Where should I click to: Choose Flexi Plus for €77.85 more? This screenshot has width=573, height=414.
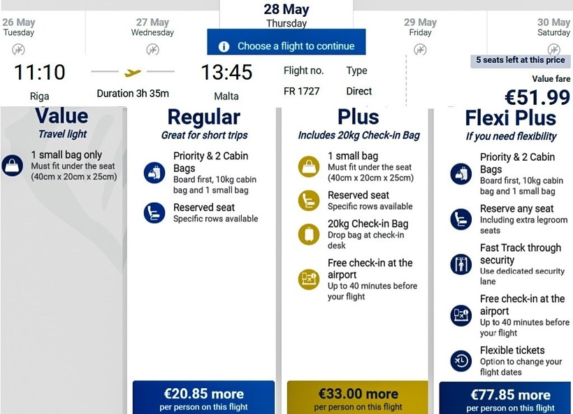tap(510, 397)
